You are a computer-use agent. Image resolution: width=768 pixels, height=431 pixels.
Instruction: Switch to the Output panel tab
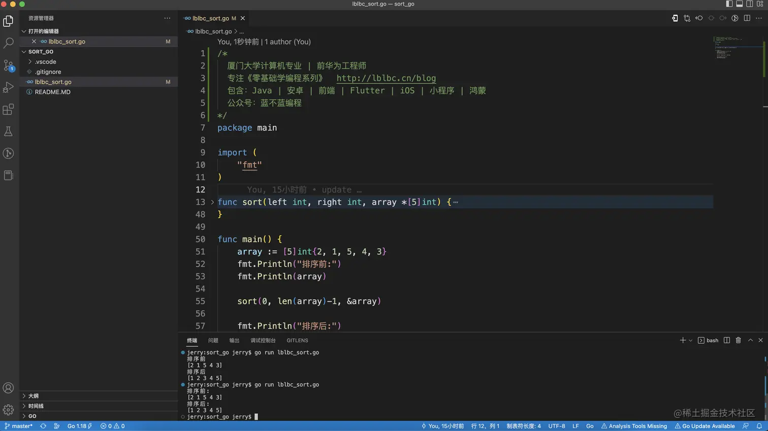point(234,340)
